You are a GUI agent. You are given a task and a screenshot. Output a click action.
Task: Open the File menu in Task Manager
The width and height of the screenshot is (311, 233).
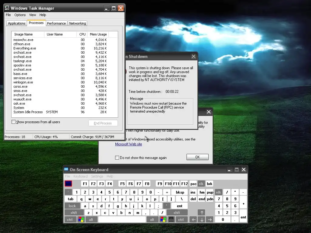[x=8, y=15]
